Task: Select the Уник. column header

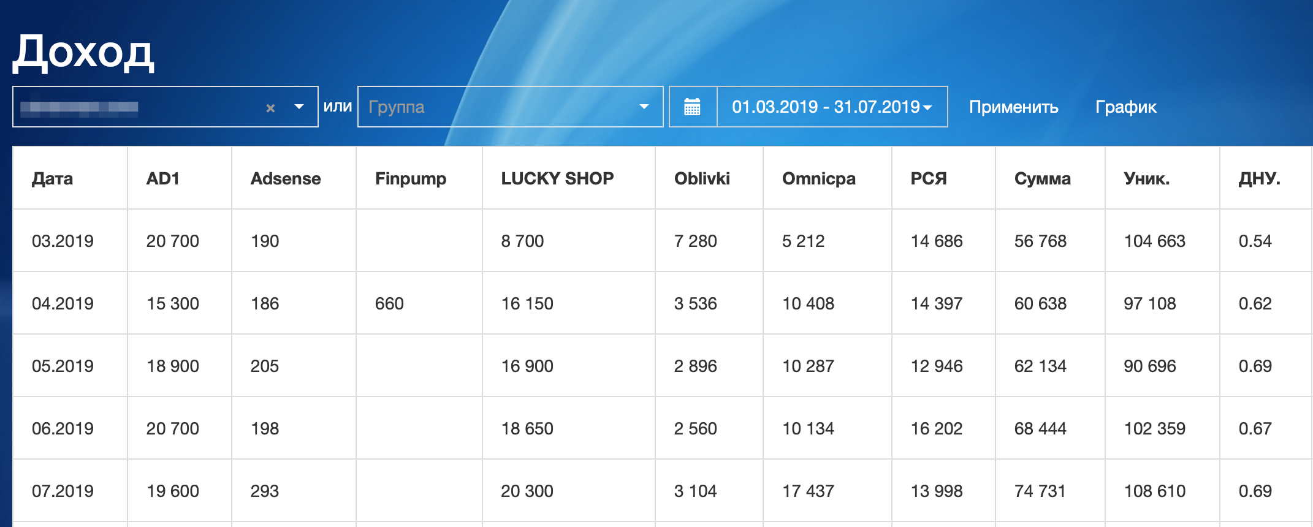Action: (1146, 178)
